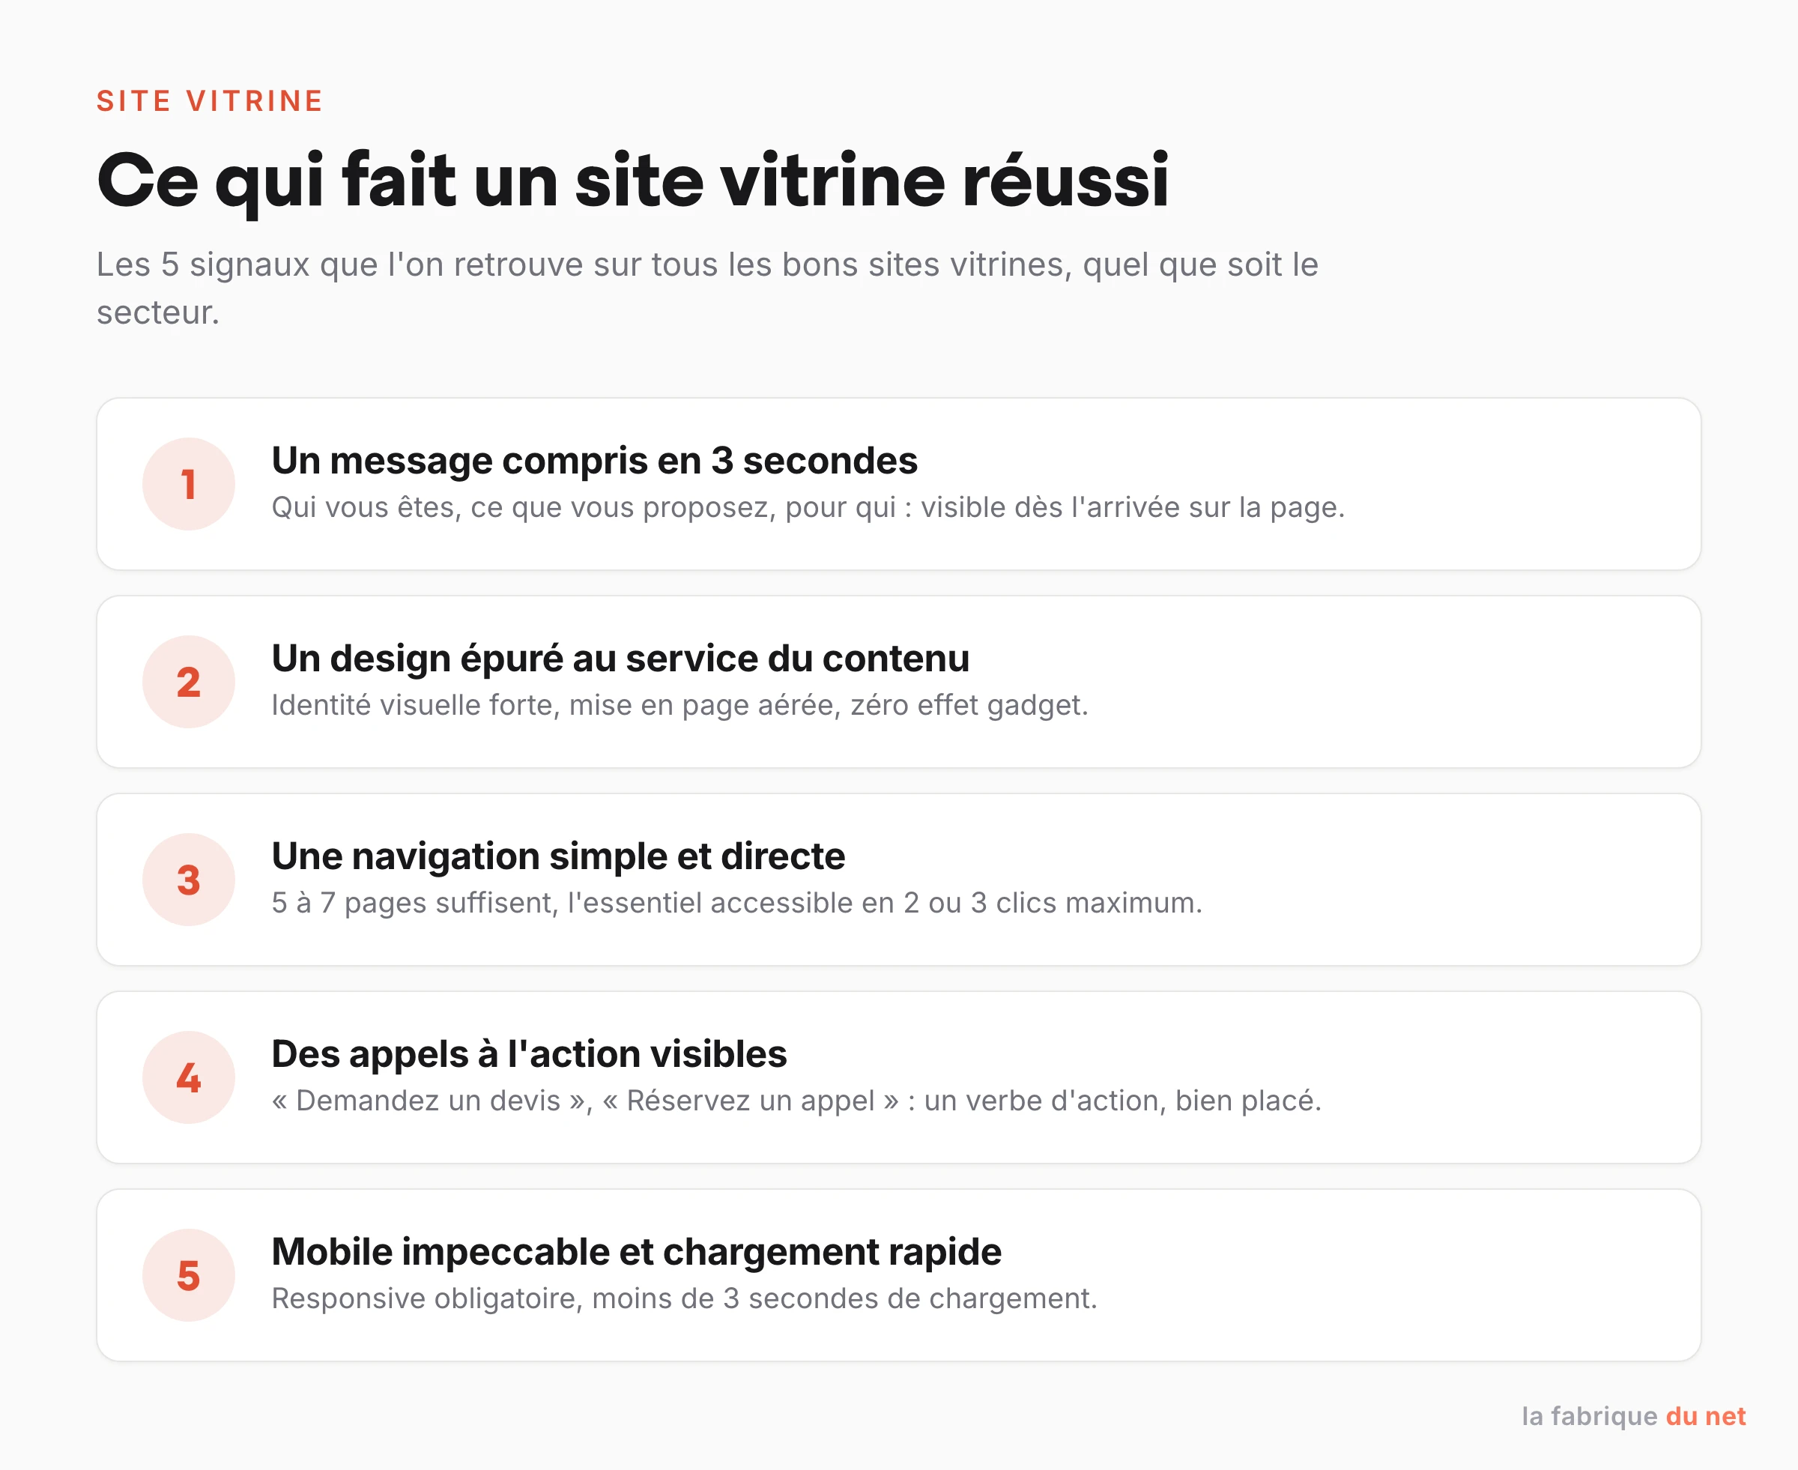The width and height of the screenshot is (1798, 1470).
Task: Click the number 1 circle badge
Action: pos(189,484)
